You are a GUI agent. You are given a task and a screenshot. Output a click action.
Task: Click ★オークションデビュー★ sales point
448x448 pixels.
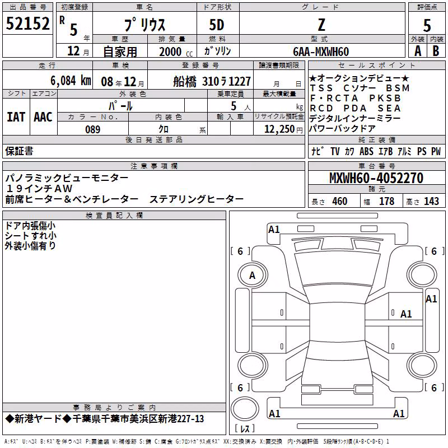point(359,78)
